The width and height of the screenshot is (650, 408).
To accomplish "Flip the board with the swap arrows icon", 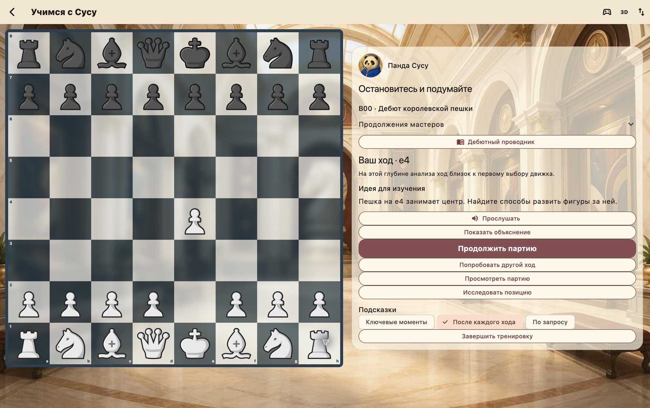I will pyautogui.click(x=641, y=12).
